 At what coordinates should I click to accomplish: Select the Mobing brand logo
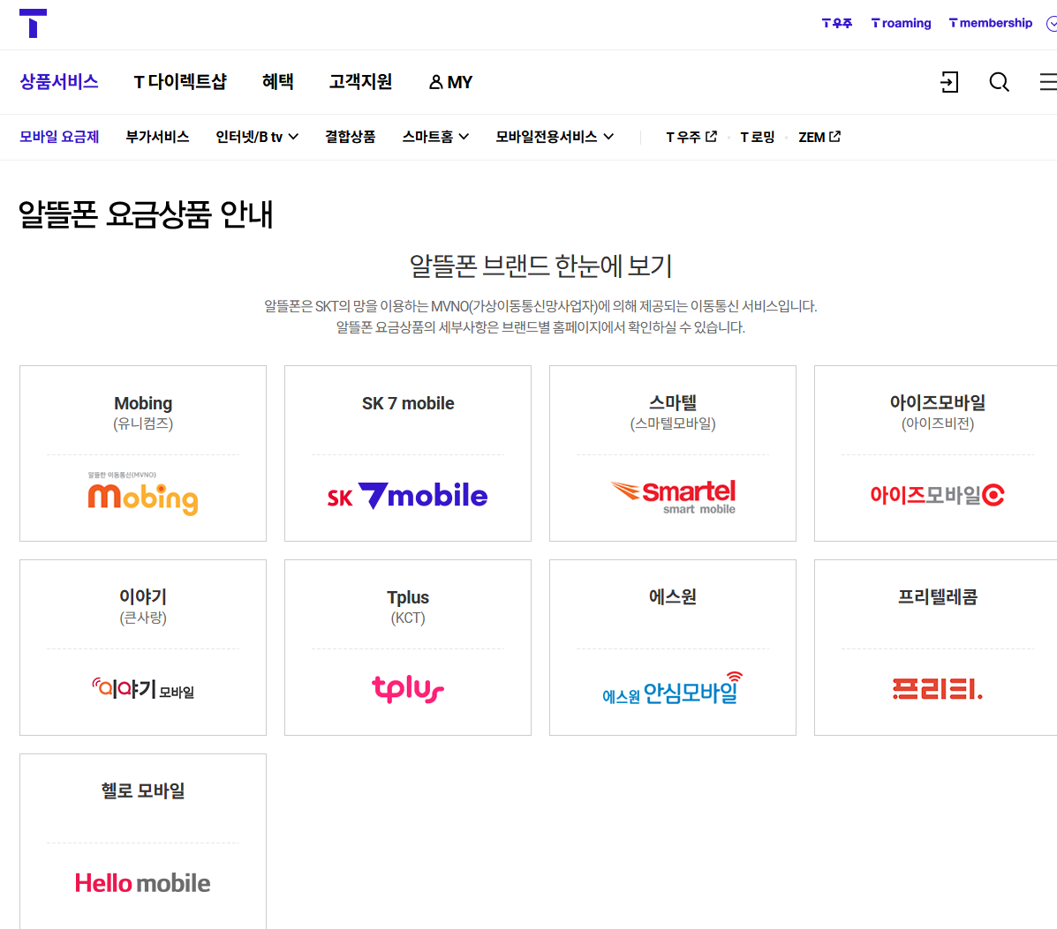pyautogui.click(x=142, y=498)
